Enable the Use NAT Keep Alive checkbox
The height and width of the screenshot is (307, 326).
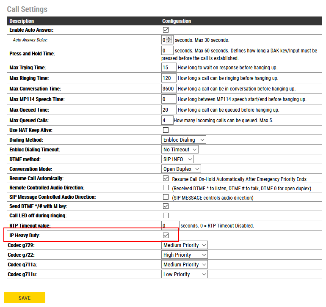(x=166, y=130)
